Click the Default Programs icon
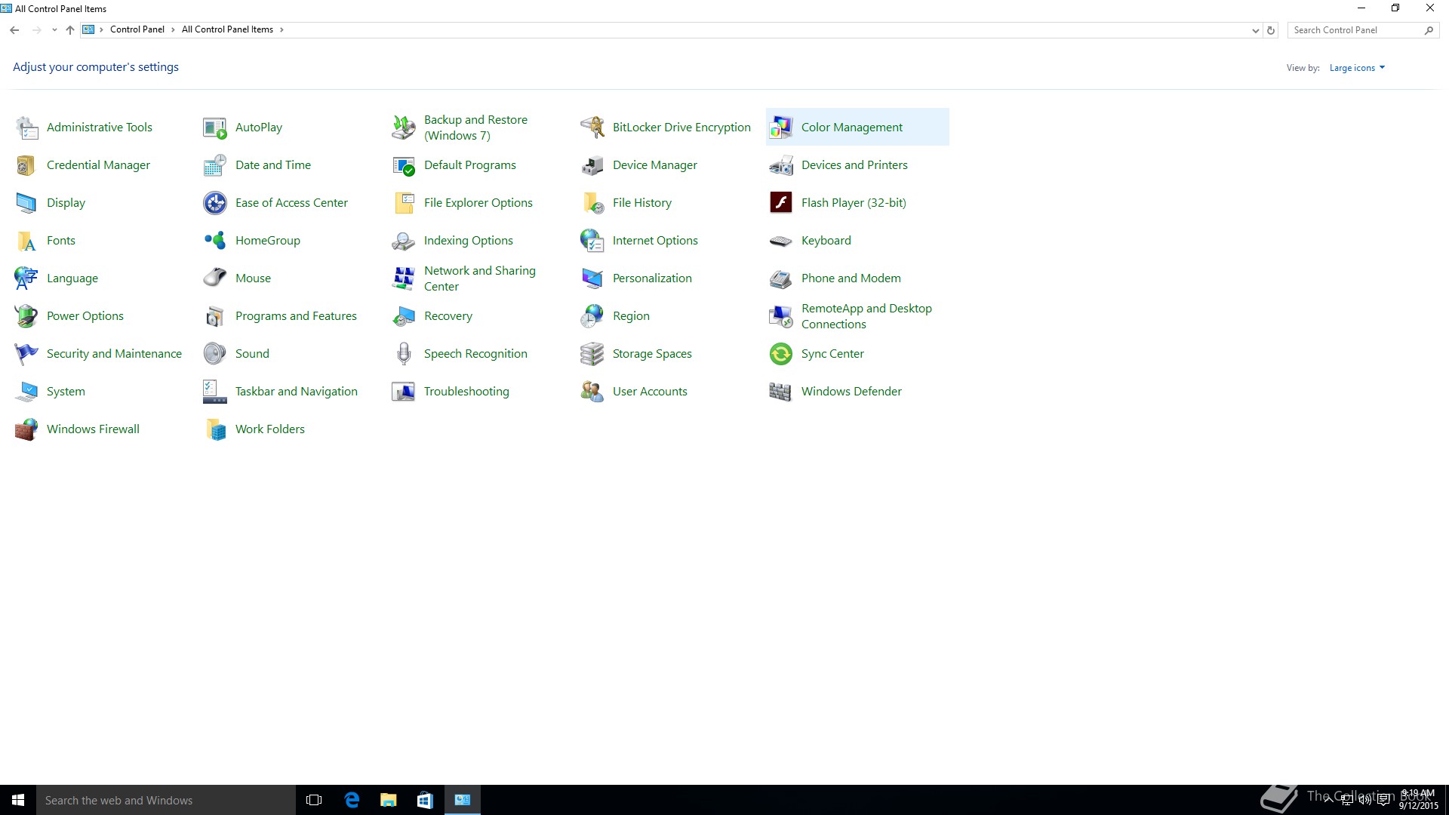The width and height of the screenshot is (1449, 815). point(404,165)
